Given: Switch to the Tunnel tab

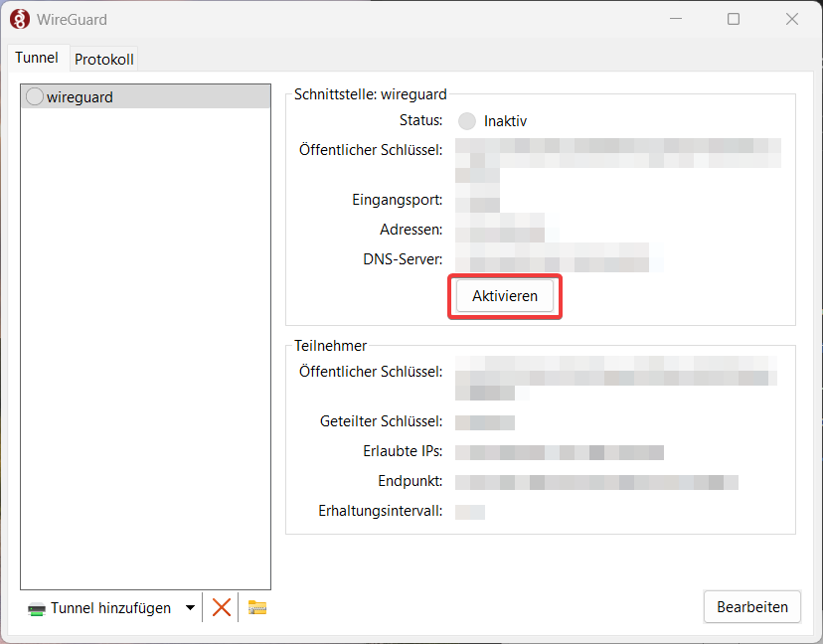Looking at the screenshot, I should point(36,58).
